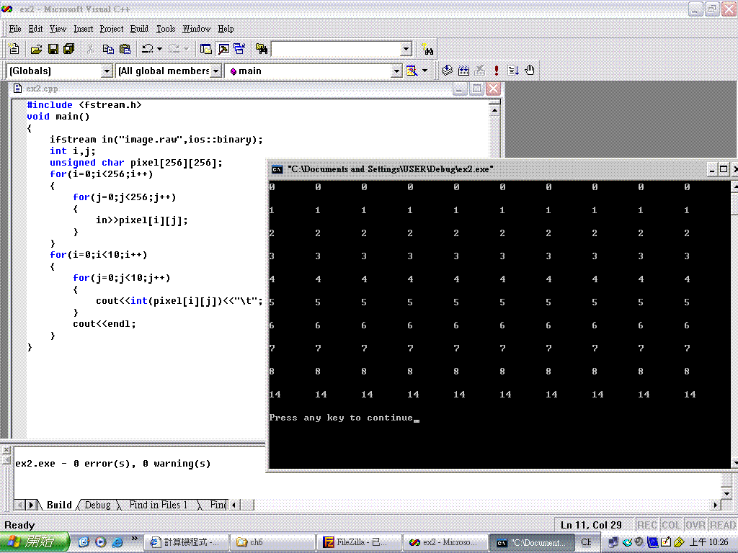Click the Save All icon
Image resolution: width=738 pixels, height=553 pixels.
click(69, 49)
